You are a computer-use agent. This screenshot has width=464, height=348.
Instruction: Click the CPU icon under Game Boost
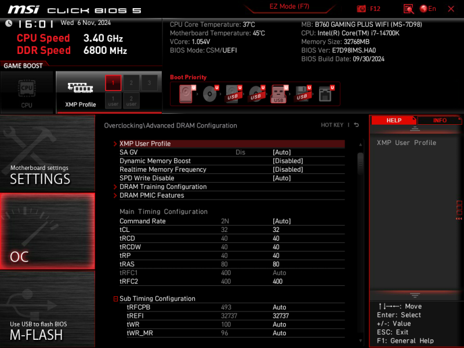click(x=27, y=88)
